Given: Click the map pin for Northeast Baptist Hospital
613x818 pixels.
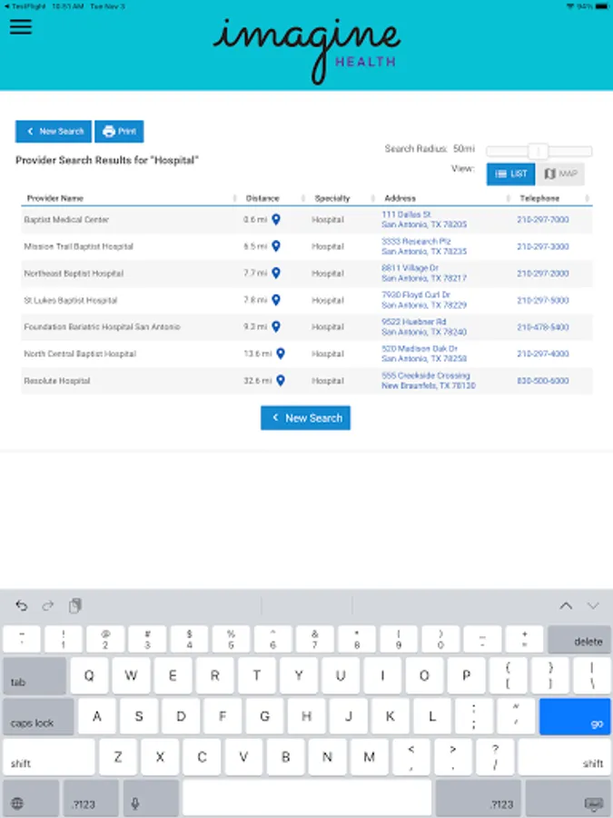Looking at the screenshot, I should pos(276,273).
